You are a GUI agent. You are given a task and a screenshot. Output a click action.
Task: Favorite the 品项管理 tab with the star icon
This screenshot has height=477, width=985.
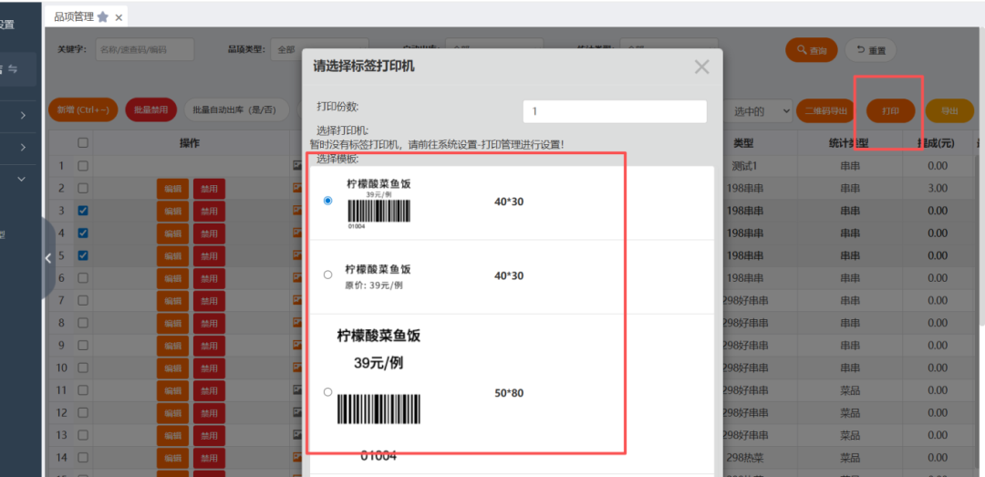[x=103, y=17]
